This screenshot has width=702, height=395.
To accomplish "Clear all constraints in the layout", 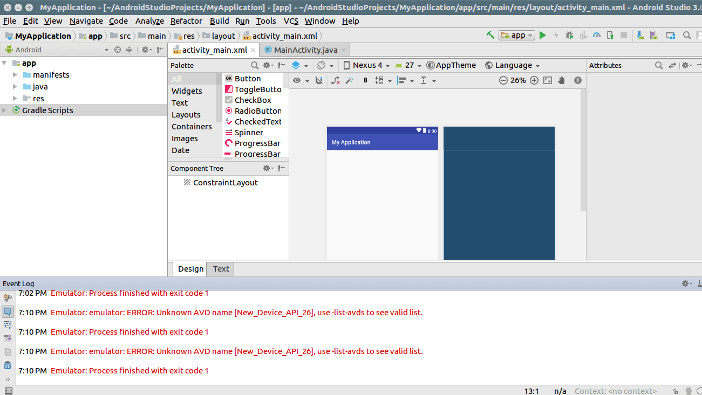I will 335,80.
